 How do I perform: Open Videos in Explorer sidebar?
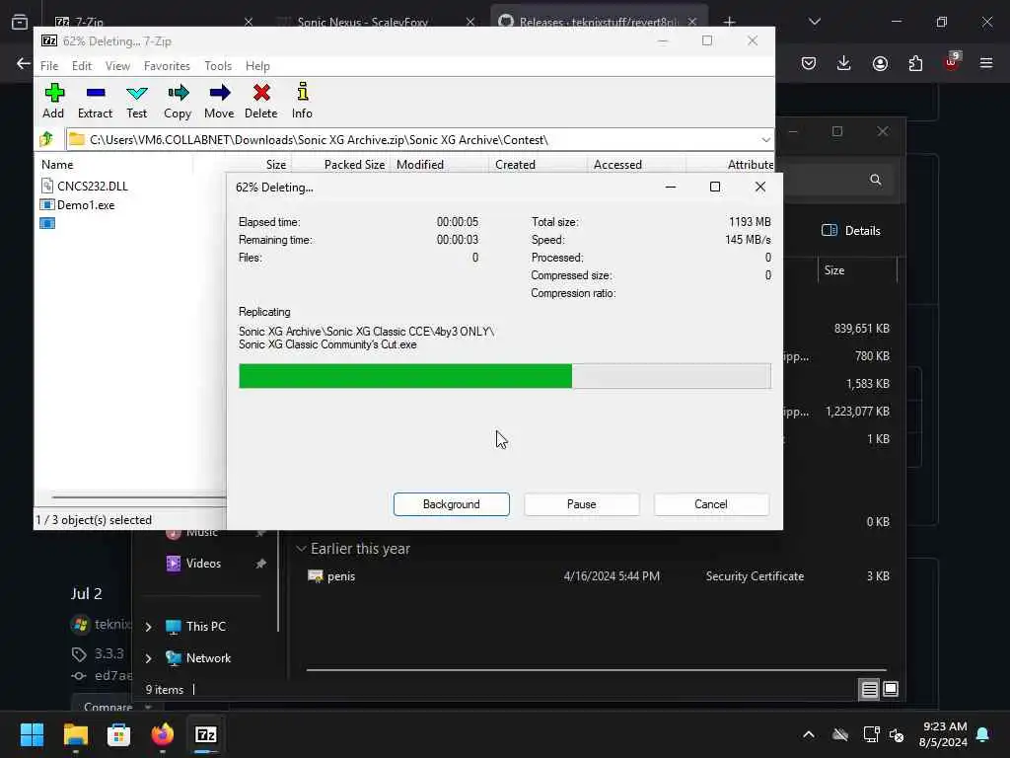[203, 564]
